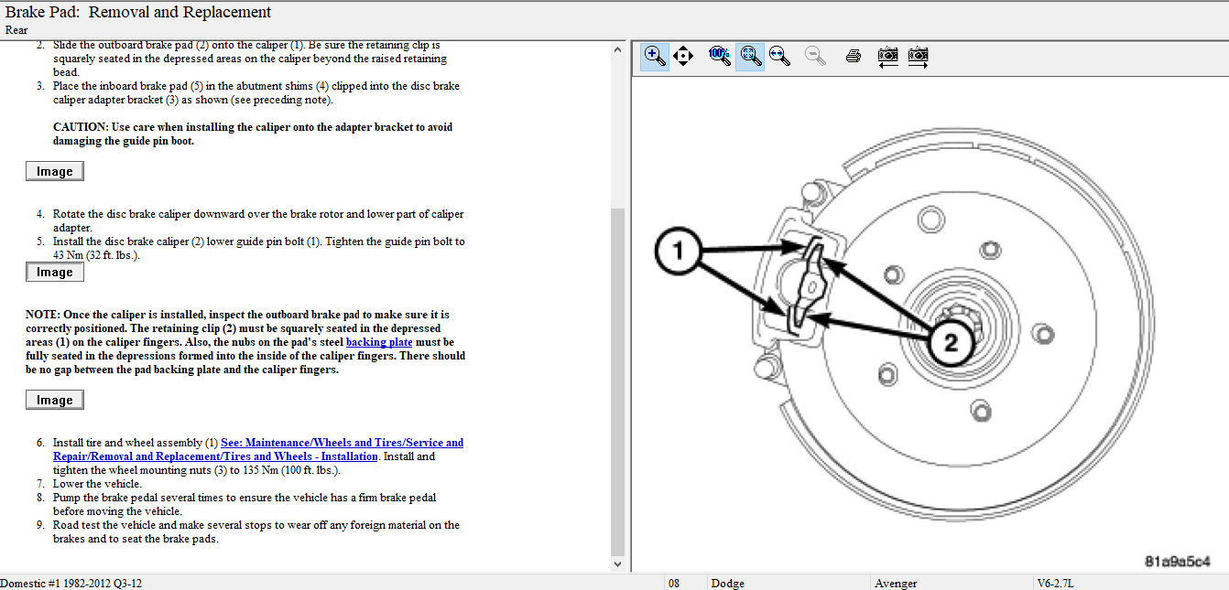Select the zoom in magnifier tool

coord(654,56)
